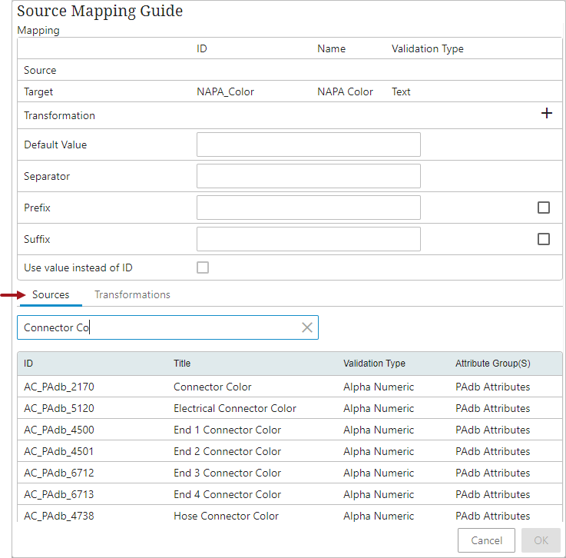Switch to the Transformations tab
Screen dimensions: 566x558
(x=132, y=294)
